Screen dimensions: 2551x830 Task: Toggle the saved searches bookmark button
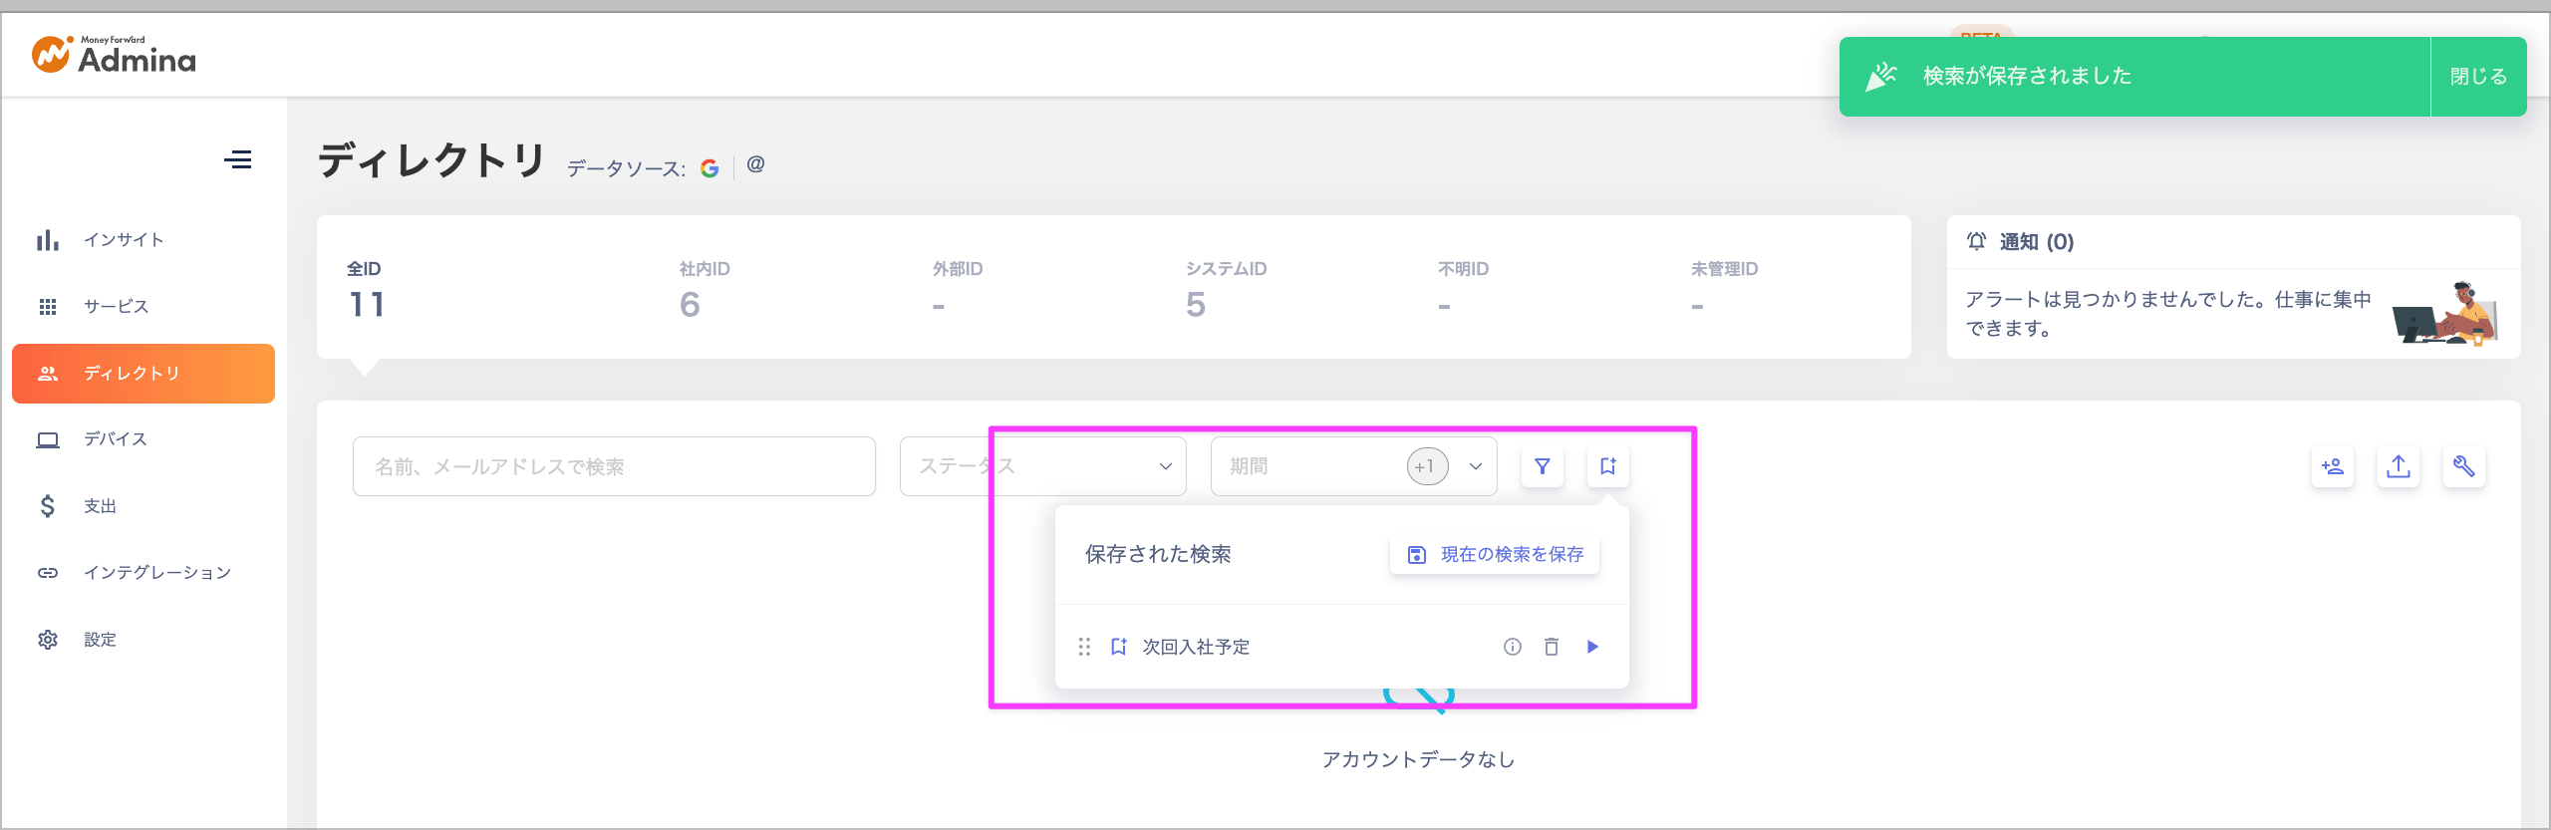coord(1608,466)
